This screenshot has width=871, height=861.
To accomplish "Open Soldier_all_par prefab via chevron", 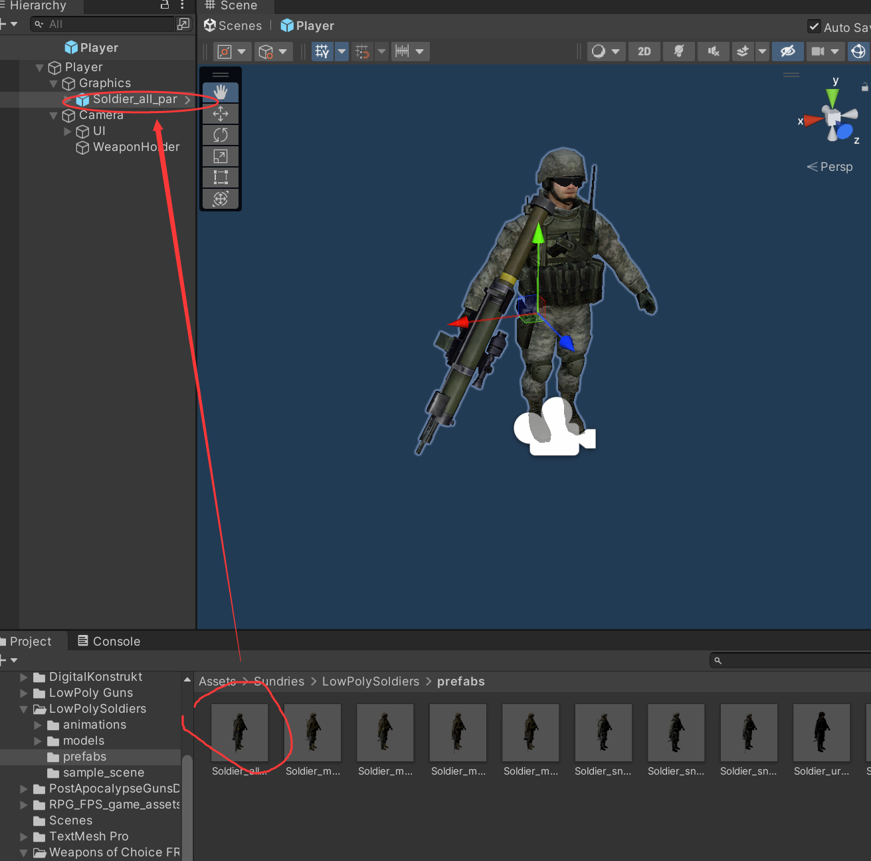I will coord(187,100).
